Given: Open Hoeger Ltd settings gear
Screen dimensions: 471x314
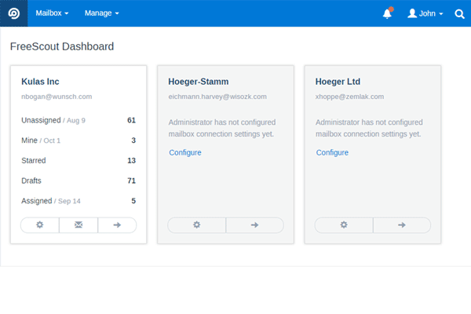Looking at the screenshot, I should (344, 225).
